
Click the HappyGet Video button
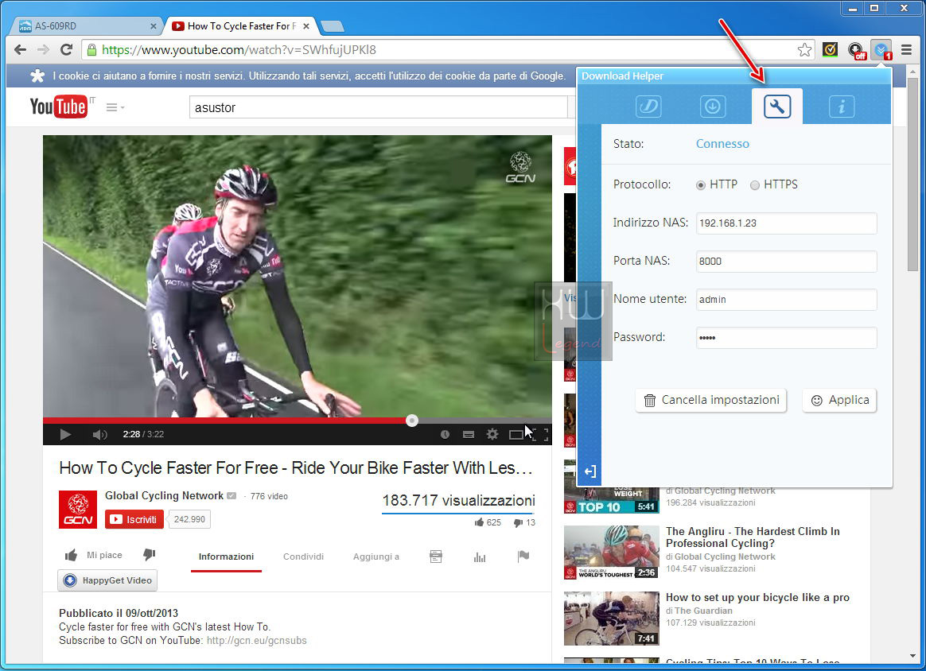point(107,580)
